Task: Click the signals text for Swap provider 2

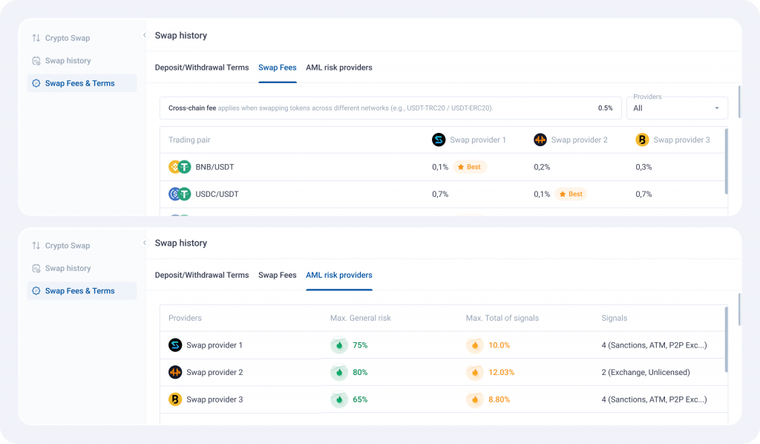Action: coord(646,373)
